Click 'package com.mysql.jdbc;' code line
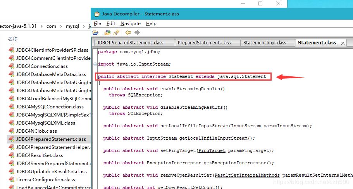Image resolution: width=353 pixels, height=189 pixels. pos(129,52)
